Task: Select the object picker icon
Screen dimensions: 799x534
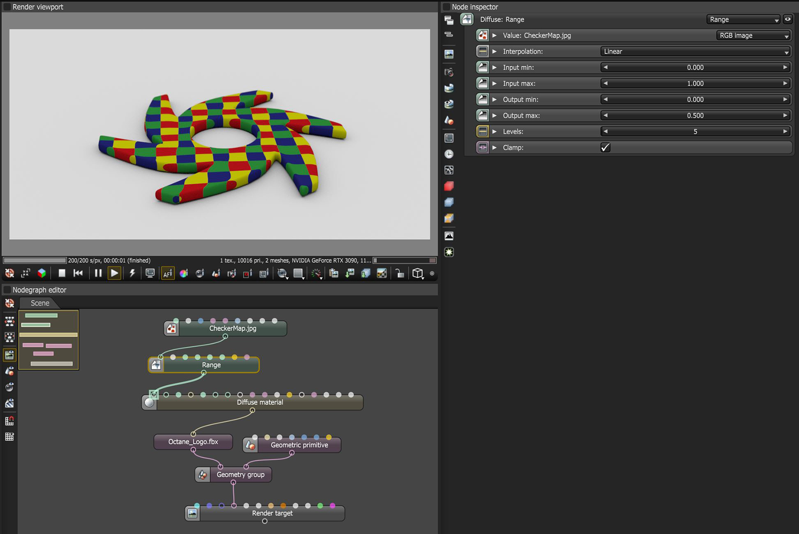Action: click(216, 273)
